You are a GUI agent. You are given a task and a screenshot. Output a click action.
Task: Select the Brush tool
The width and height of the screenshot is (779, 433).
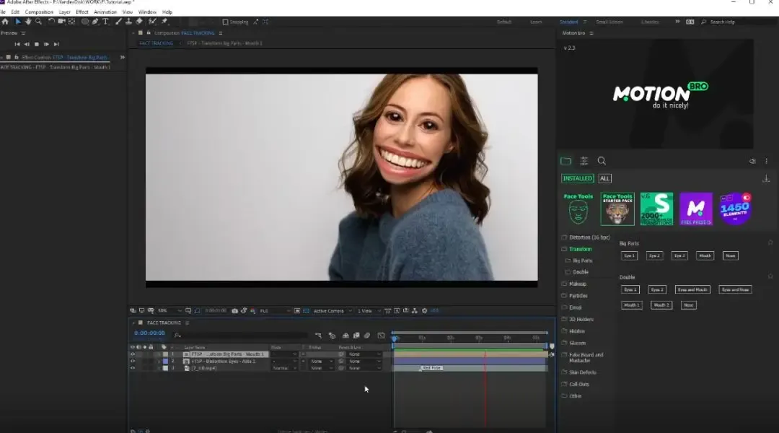tap(118, 22)
